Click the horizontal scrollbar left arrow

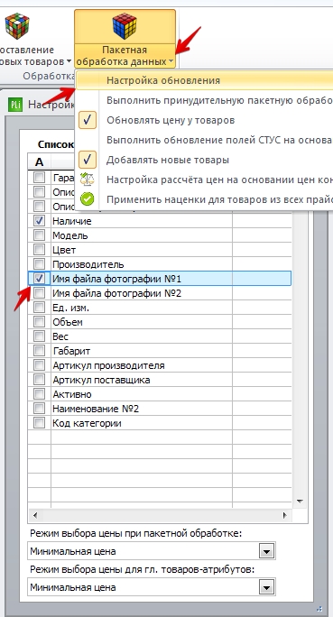[x=34, y=515]
